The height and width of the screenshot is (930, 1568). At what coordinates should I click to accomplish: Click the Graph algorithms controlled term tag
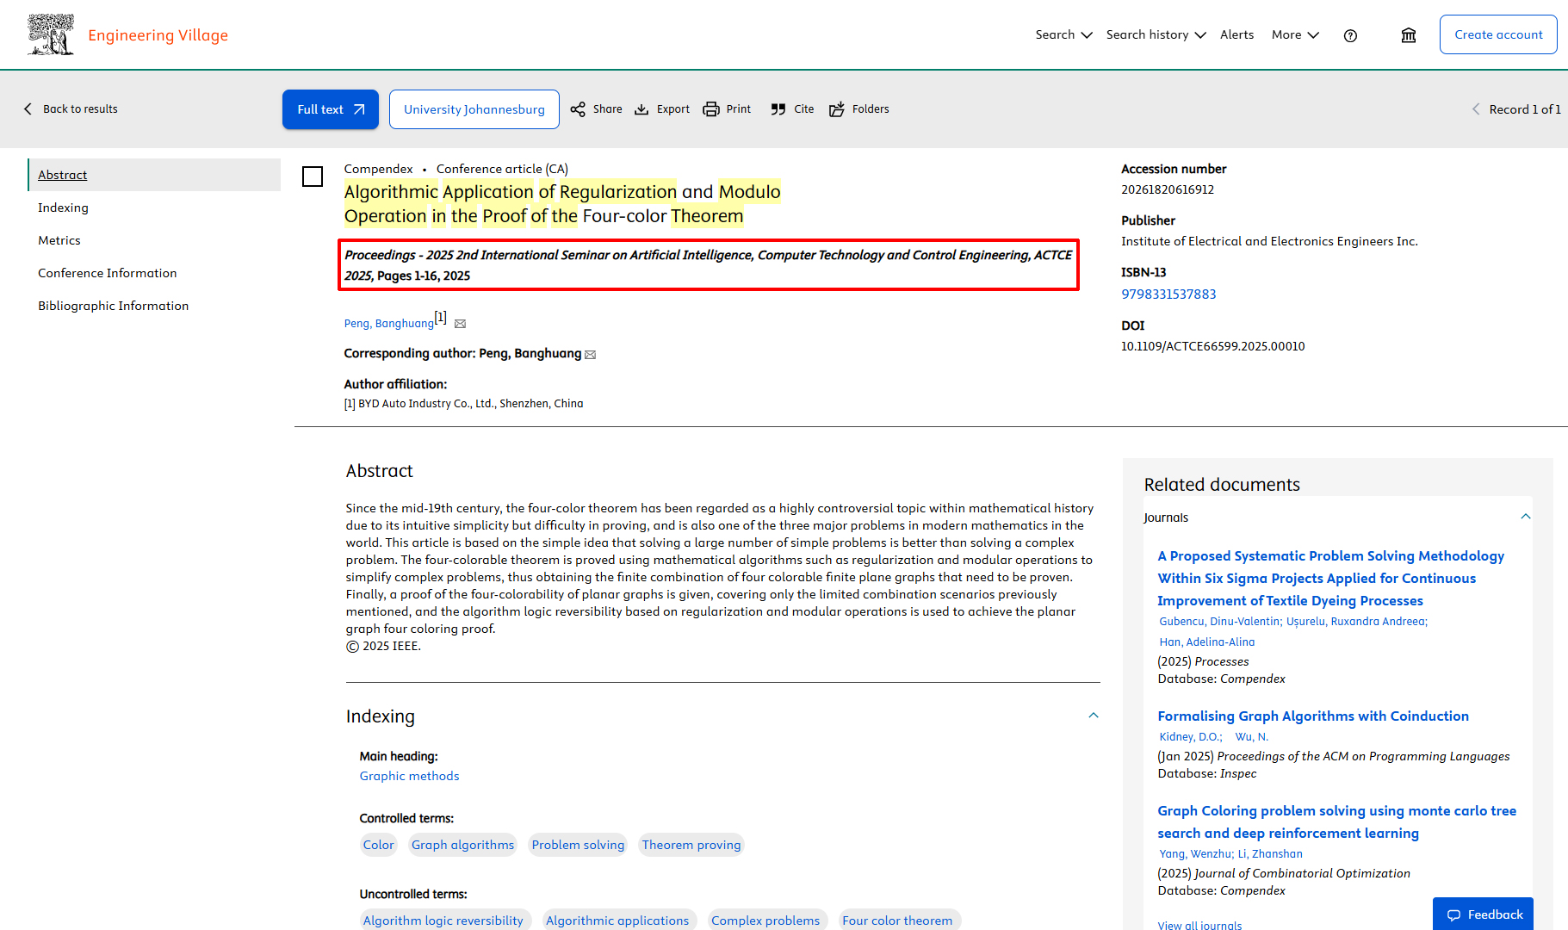click(x=462, y=845)
